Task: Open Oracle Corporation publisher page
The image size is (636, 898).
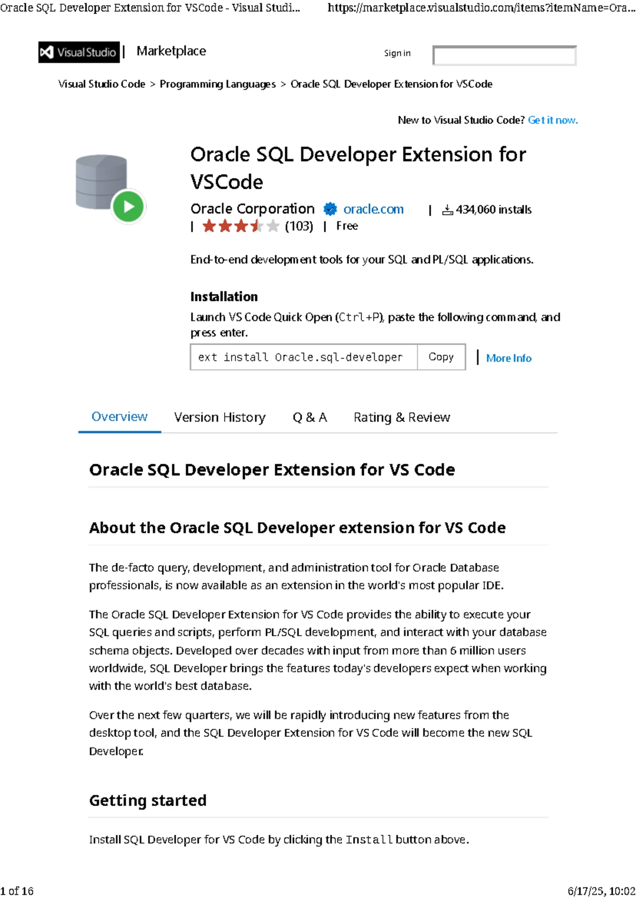Action: [x=252, y=209]
